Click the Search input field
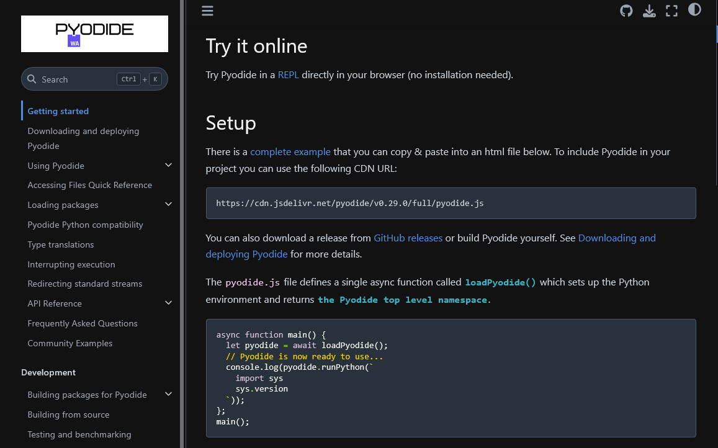 pos(81,79)
